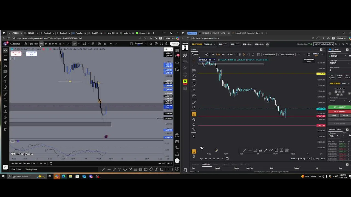
Task: Open TradingView watchlist panel icon
Action: pyautogui.click(x=177, y=50)
